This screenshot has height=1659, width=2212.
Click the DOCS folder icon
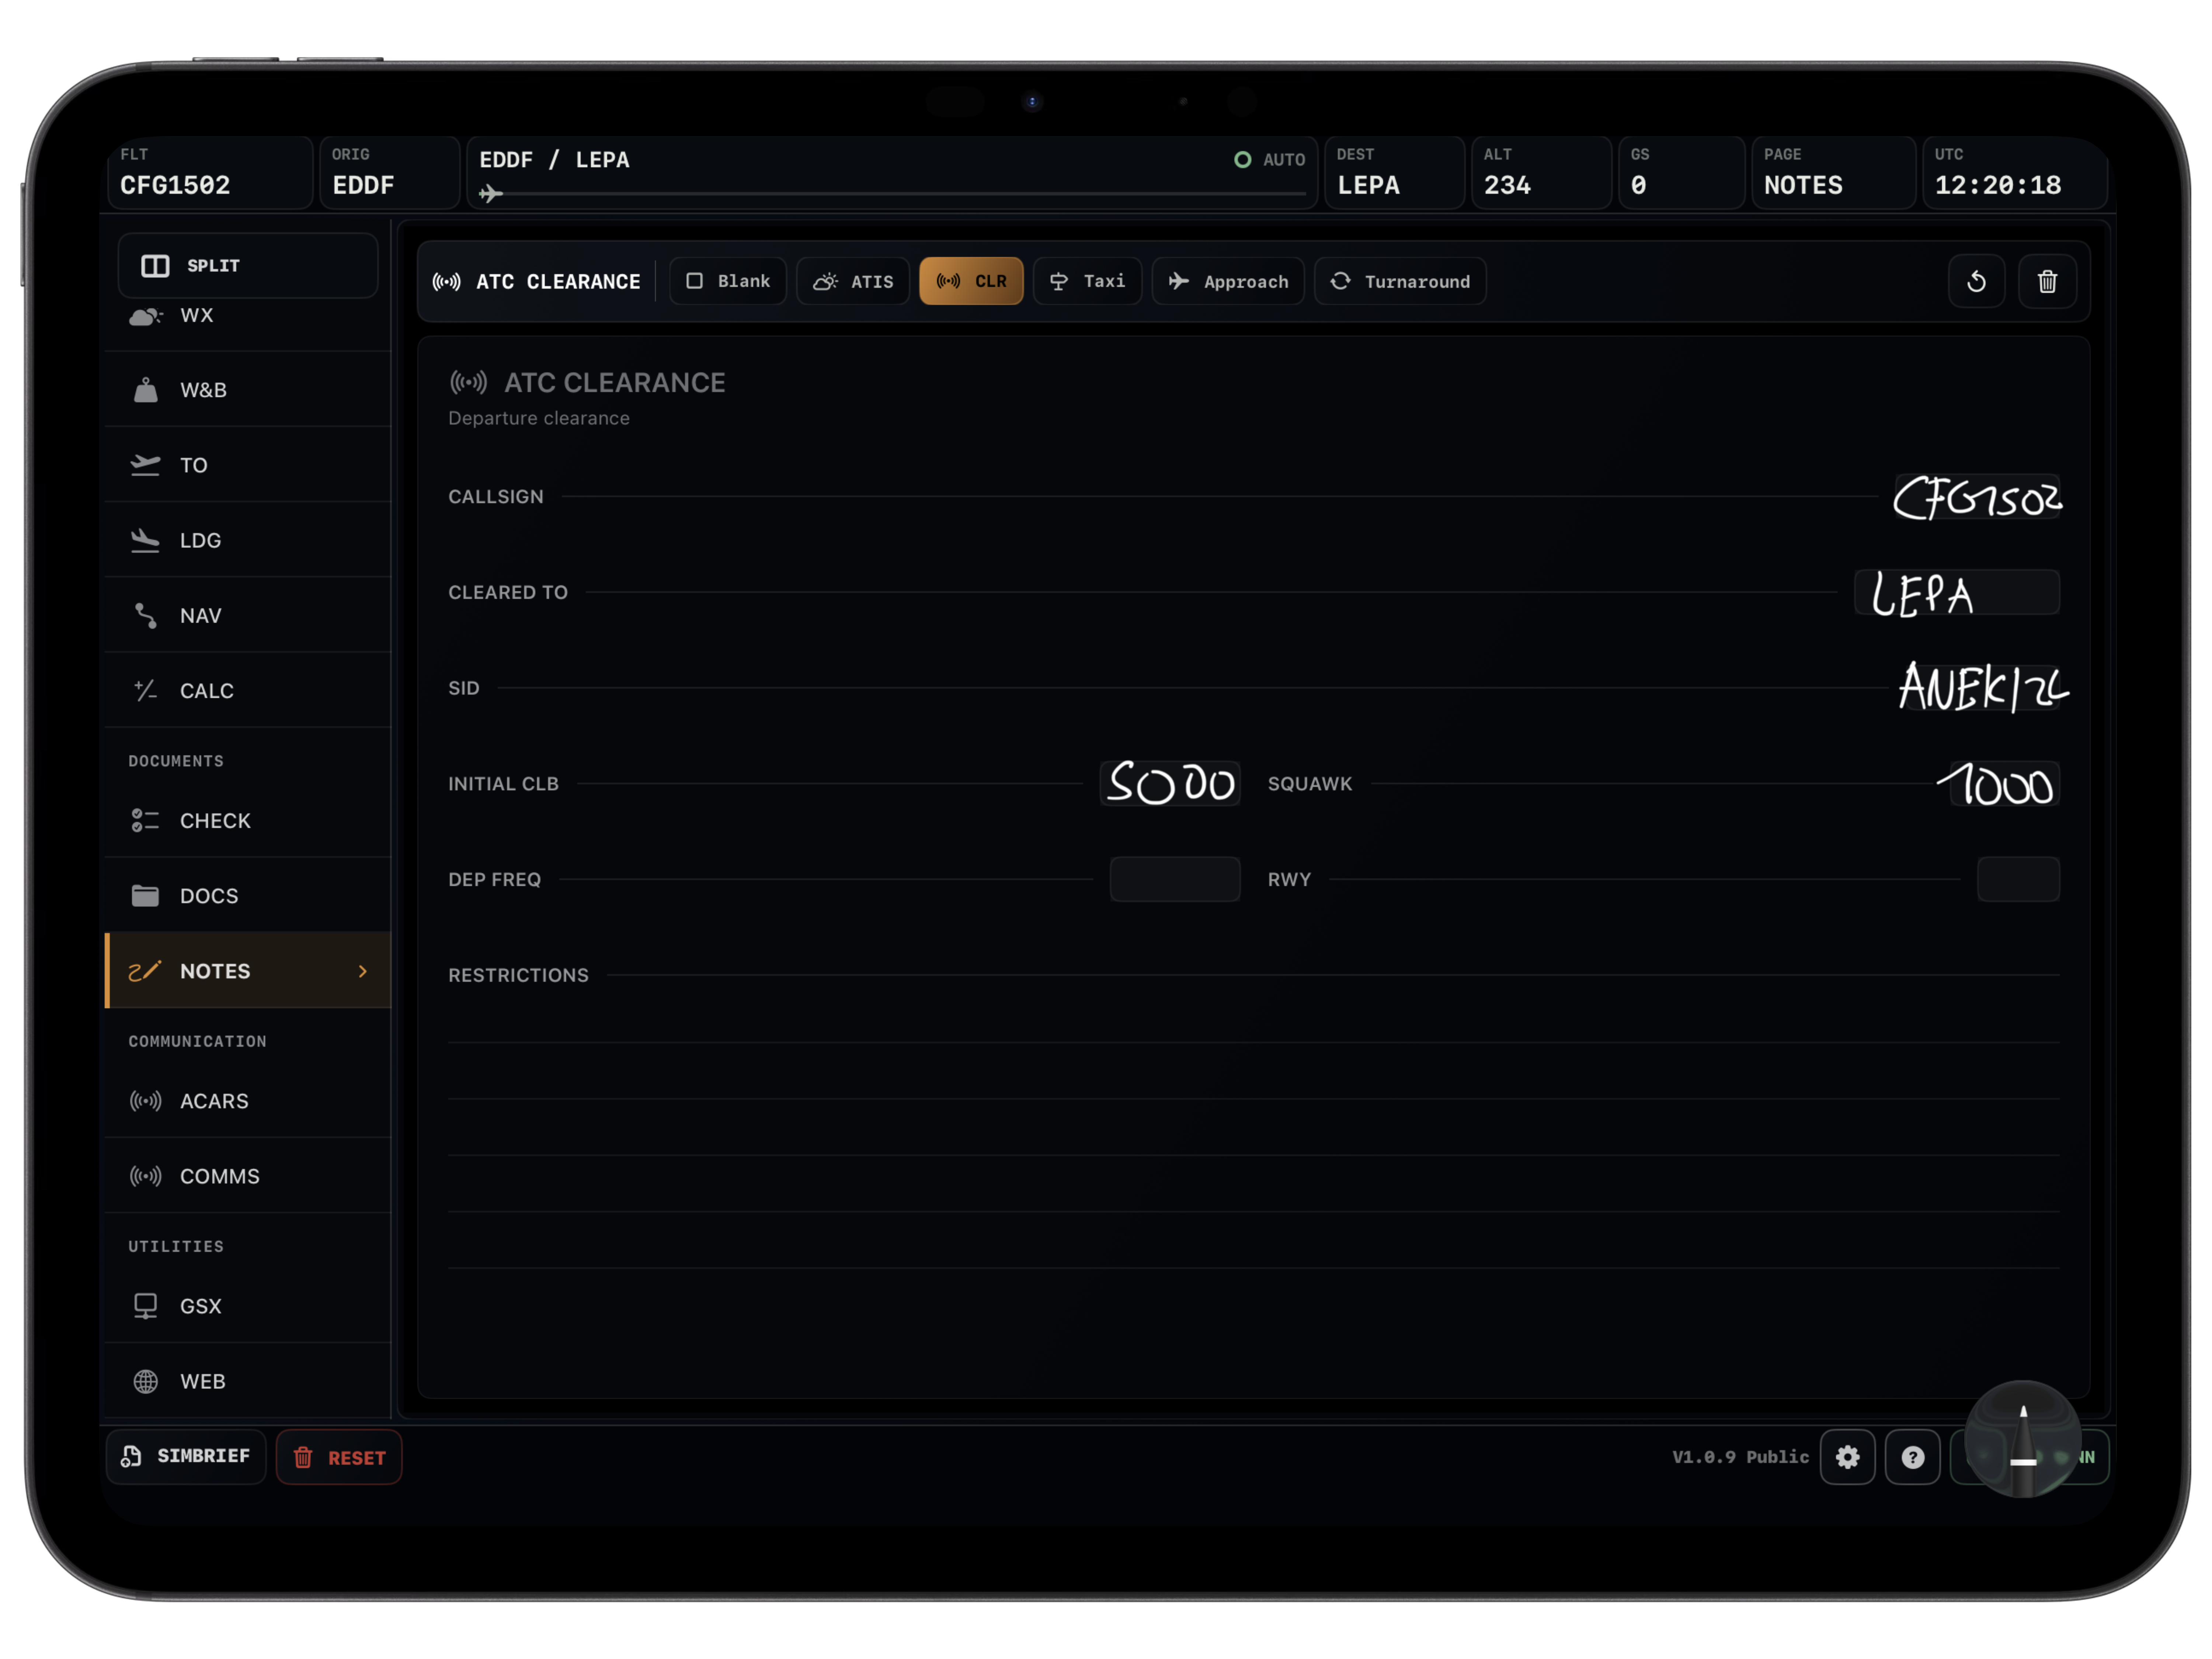(146, 895)
